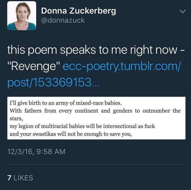Viewport: 191px width, 190px height.
Task: Click the word "outnumber" in the poem image
Action: 156,111
